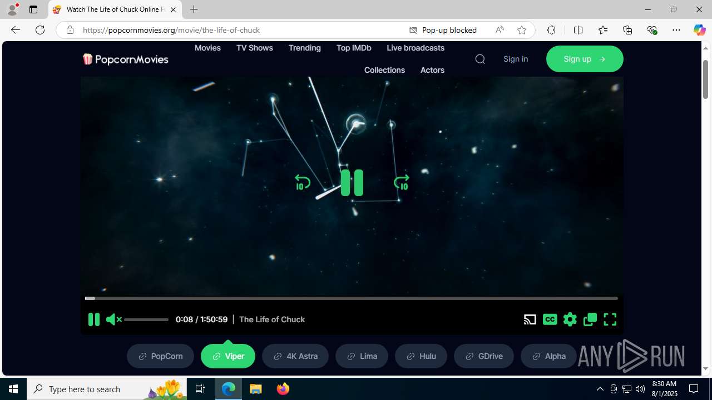Go back with browser back arrow

pyautogui.click(x=16, y=30)
